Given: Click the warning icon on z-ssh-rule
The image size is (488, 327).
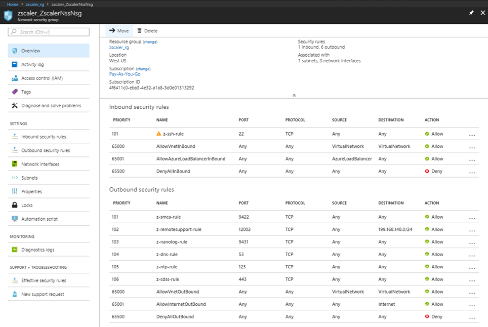Looking at the screenshot, I should (160, 134).
